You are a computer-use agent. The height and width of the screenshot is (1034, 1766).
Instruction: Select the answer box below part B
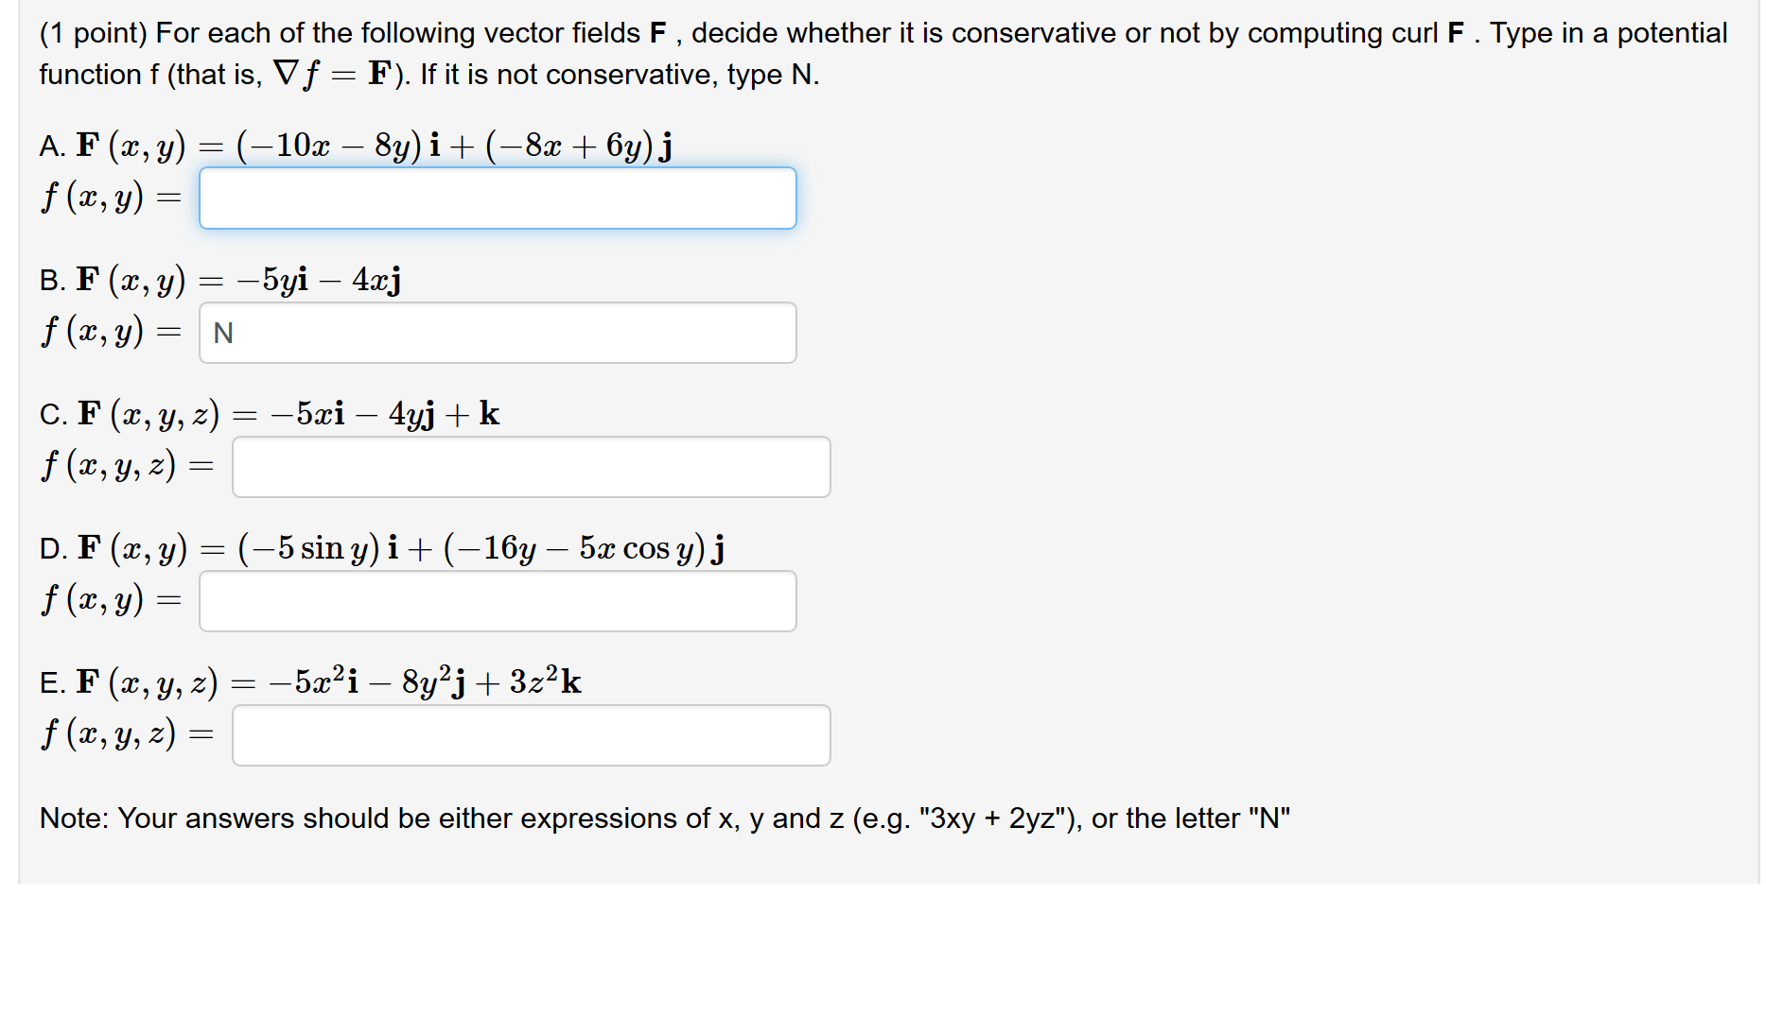tap(497, 333)
